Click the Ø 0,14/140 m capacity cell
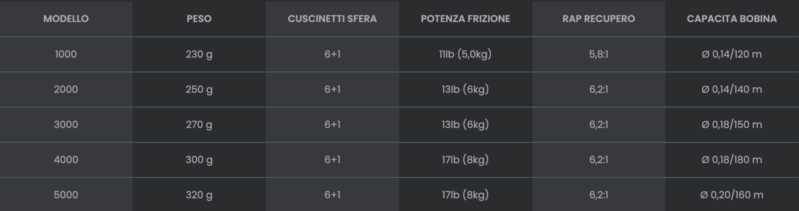799x211 pixels. pos(732,89)
